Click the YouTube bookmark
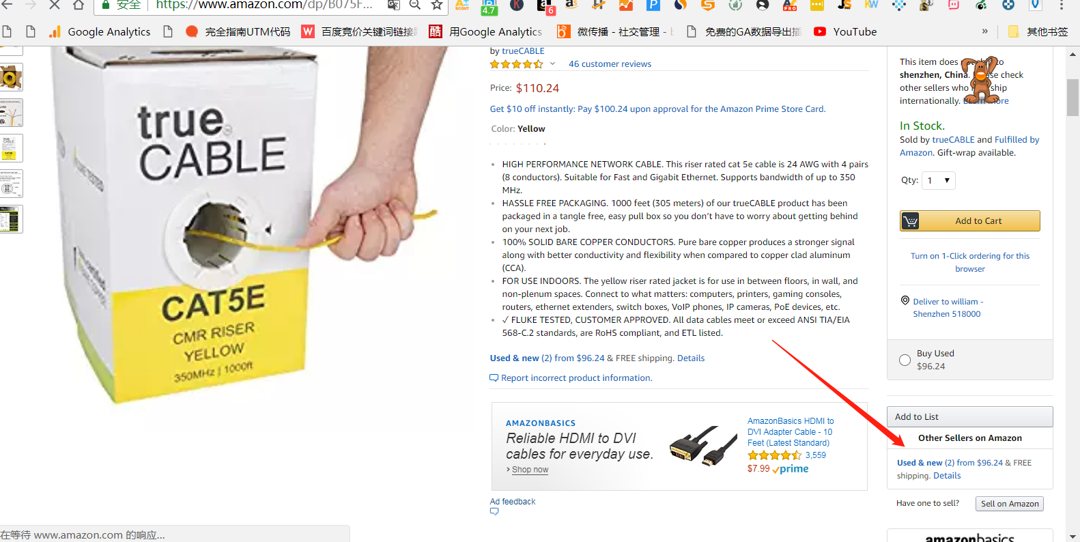The width and height of the screenshot is (1080, 542). [x=845, y=31]
